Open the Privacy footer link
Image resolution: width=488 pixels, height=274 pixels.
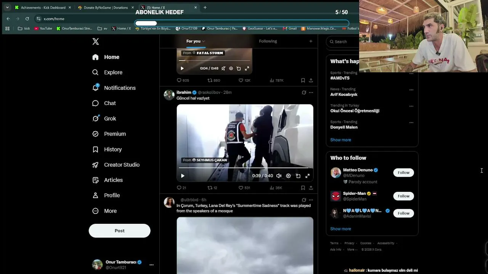pyautogui.click(x=349, y=243)
